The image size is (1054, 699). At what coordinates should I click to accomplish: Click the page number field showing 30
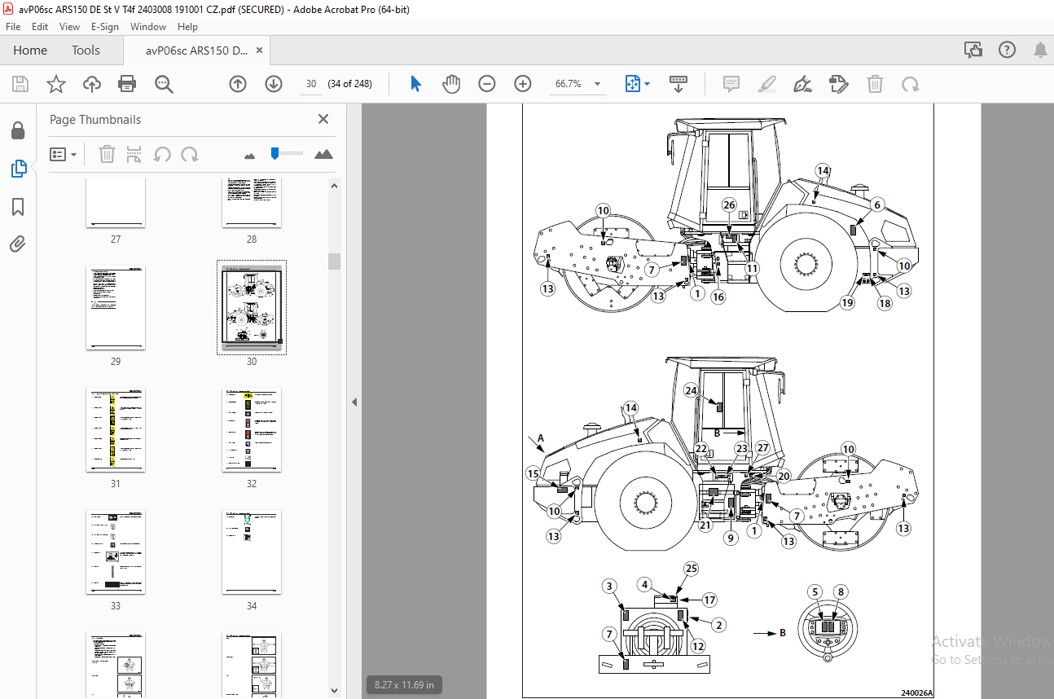(311, 84)
